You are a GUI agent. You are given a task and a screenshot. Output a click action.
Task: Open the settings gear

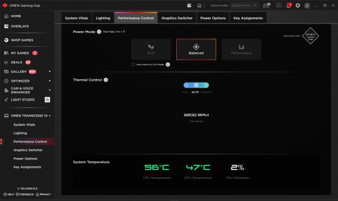pyautogui.click(x=297, y=6)
